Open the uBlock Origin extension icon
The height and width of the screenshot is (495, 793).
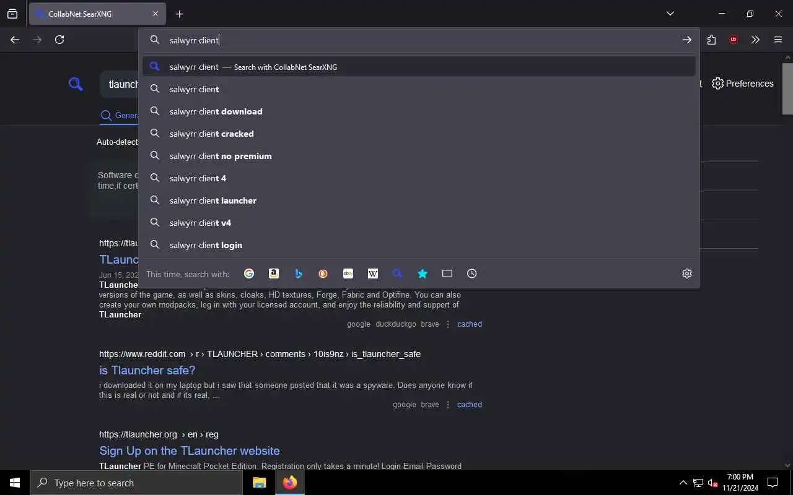point(734,40)
